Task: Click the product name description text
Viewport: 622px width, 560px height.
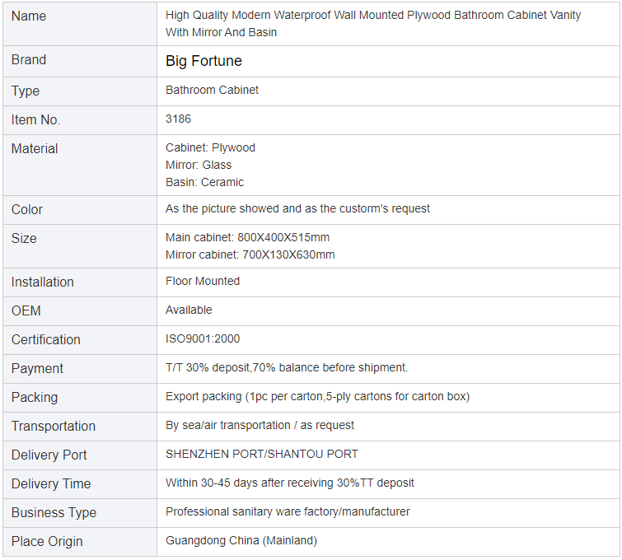Action: (373, 23)
